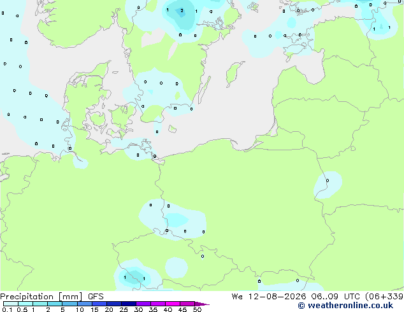Screen dimensions: 404x312
Task: Pick the 20–25 mm legend color swatch
Action: (114, 304)
